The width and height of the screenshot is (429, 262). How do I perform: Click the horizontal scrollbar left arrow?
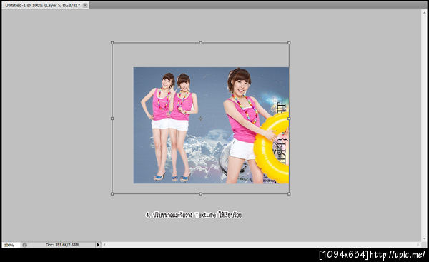tap(104, 245)
